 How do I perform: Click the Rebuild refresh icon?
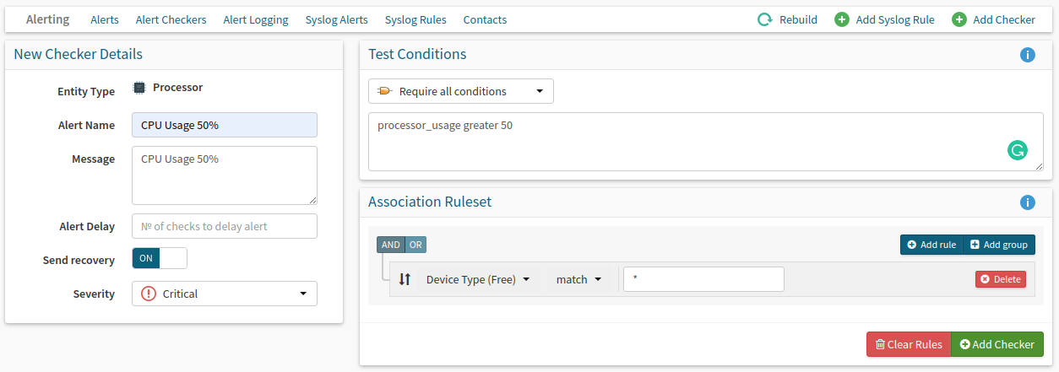(x=765, y=19)
